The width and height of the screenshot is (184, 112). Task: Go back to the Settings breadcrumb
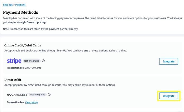click(x=8, y=5)
